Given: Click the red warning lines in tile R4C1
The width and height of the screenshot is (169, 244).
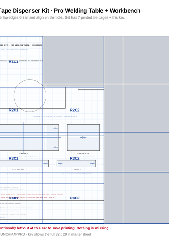Looking at the screenshot, I should (31, 196).
